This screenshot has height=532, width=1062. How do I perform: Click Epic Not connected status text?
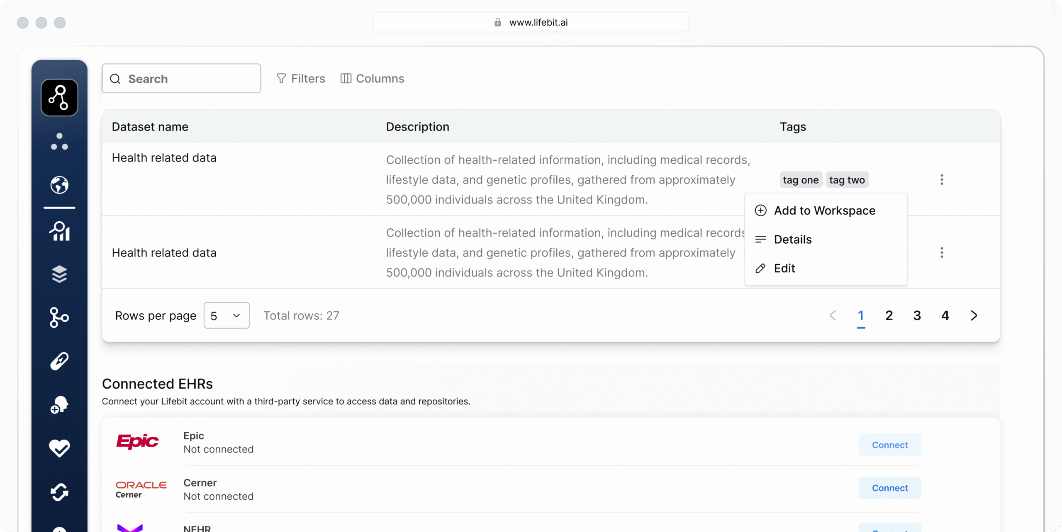click(x=218, y=449)
